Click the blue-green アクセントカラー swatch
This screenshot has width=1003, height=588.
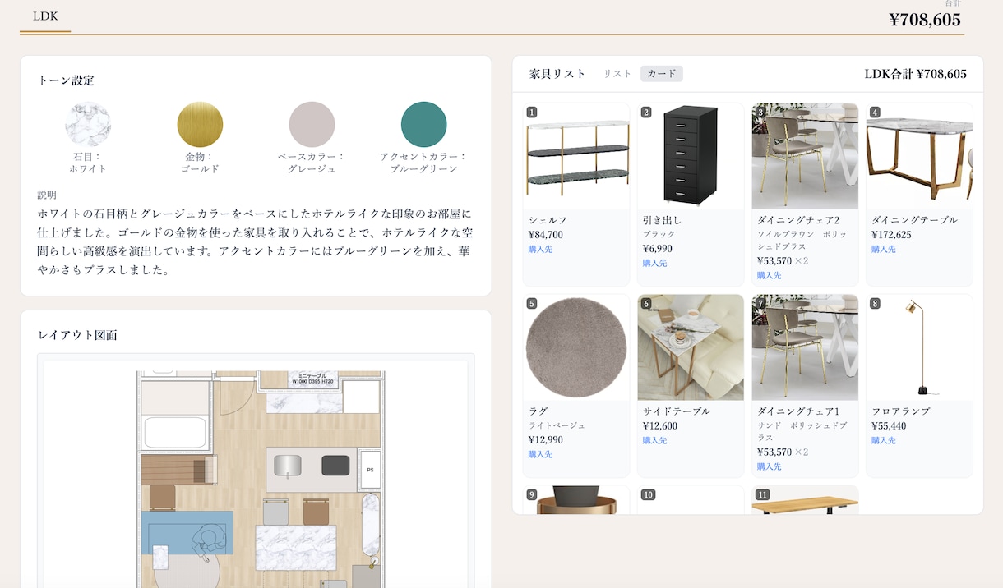click(423, 125)
